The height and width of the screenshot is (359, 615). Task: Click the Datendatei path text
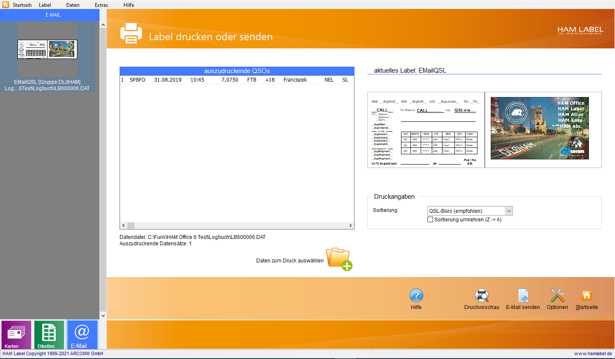tap(193, 237)
